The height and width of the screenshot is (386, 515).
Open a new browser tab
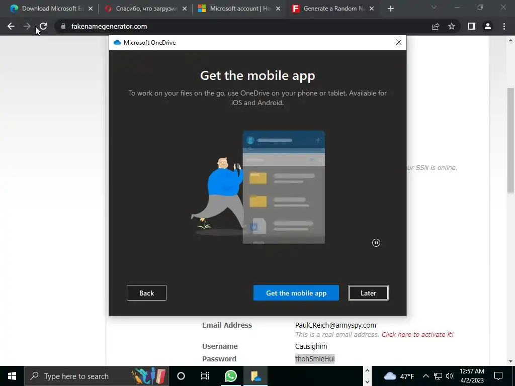click(x=390, y=9)
